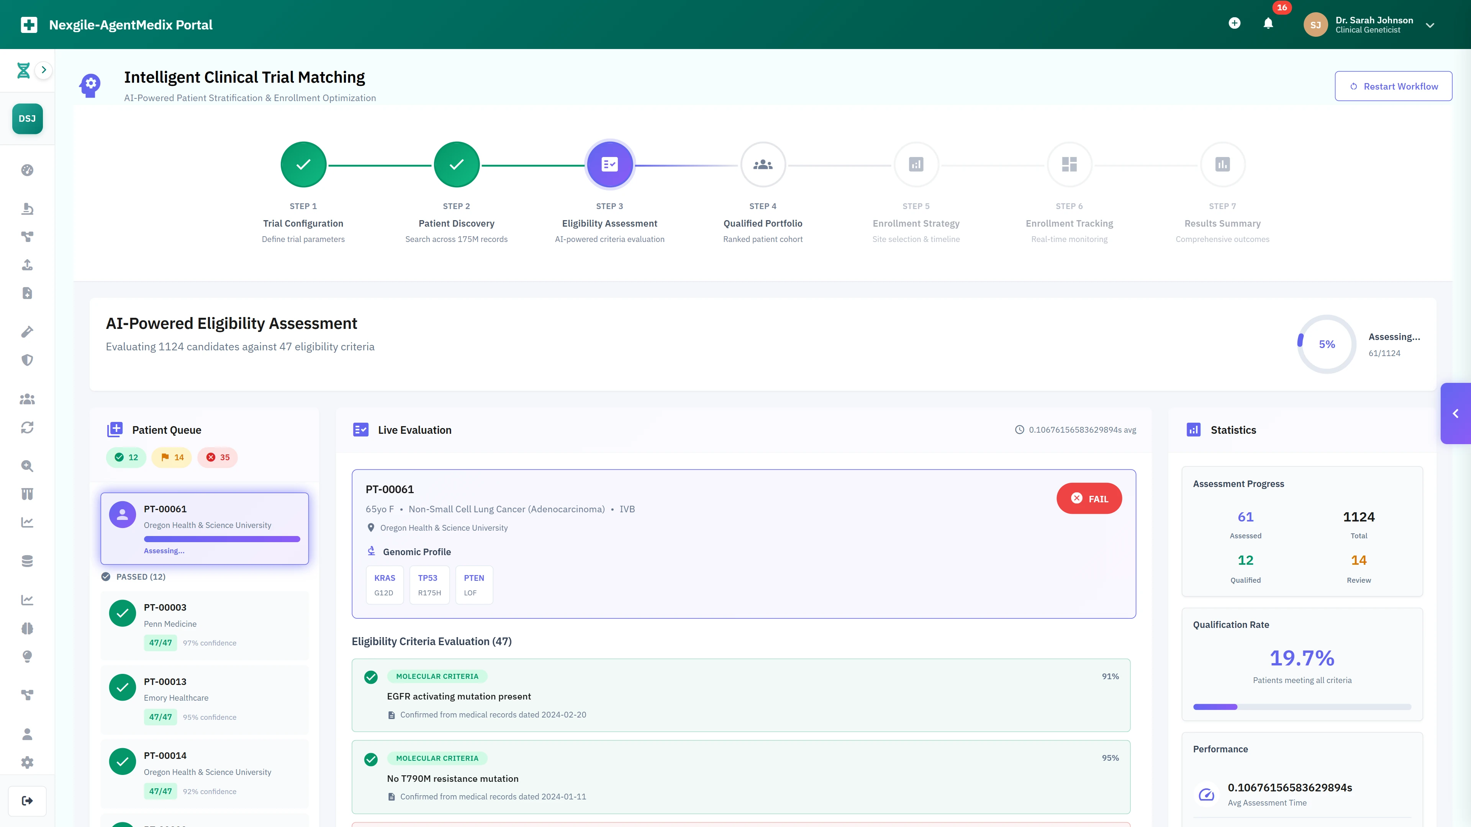Viewport: 1471px width, 827px height.
Task: Toggle the failed patients filter showing 35
Action: coord(217,457)
